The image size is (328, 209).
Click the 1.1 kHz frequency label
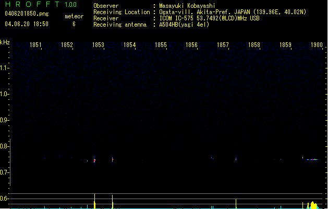tap(4, 68)
